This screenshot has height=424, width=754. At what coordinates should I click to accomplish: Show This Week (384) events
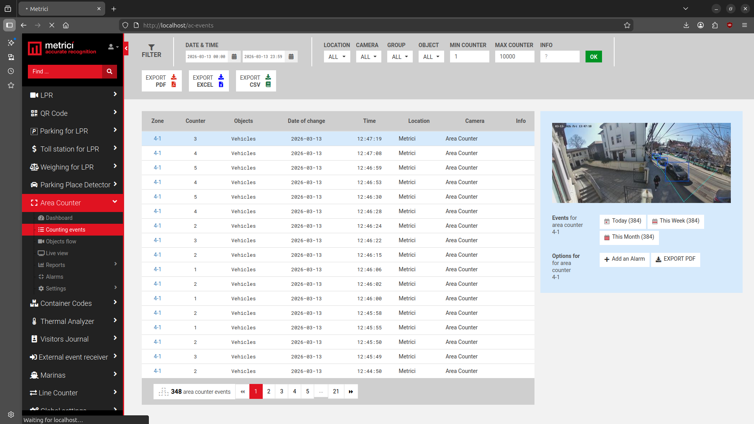click(x=675, y=221)
